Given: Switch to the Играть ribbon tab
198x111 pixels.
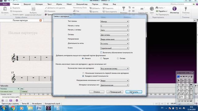Looking at the screenshot, I should pyautogui.click(x=59, y=4).
